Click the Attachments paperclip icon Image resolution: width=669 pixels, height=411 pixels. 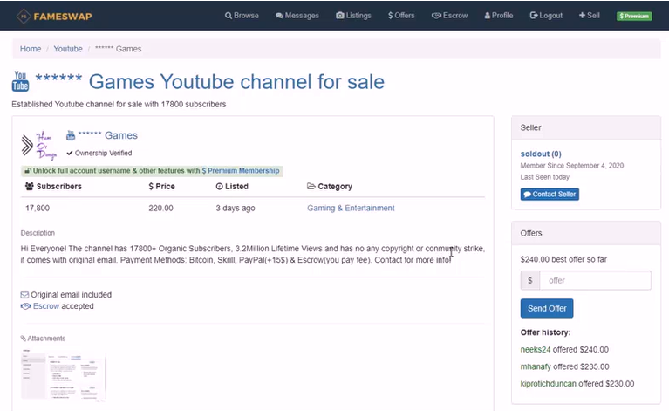(x=23, y=339)
